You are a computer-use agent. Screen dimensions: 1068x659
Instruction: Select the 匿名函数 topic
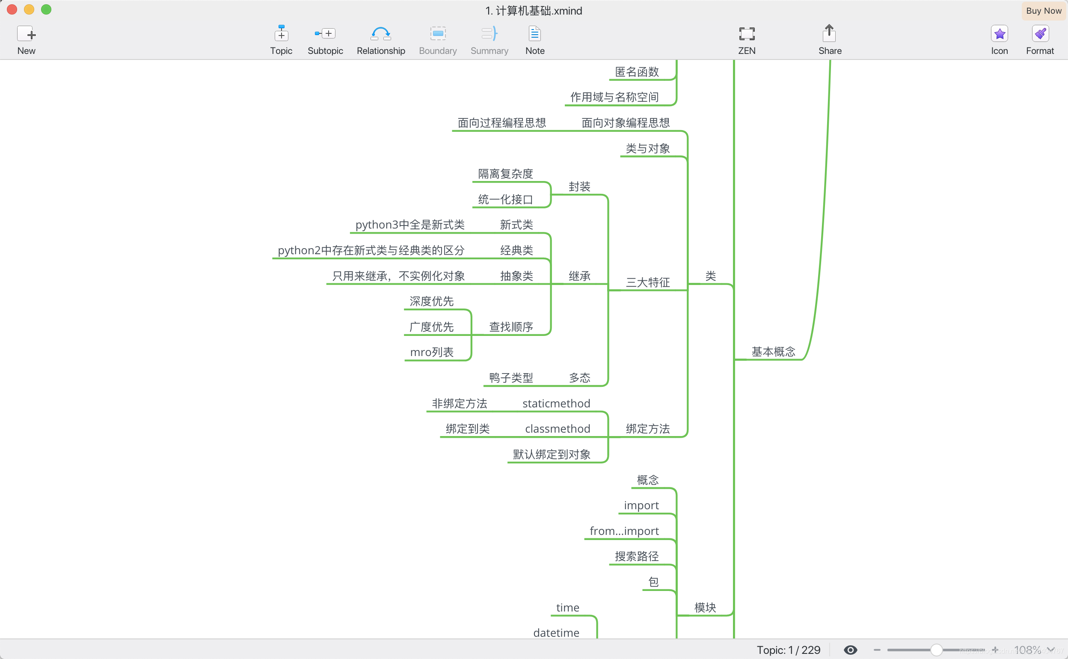637,71
